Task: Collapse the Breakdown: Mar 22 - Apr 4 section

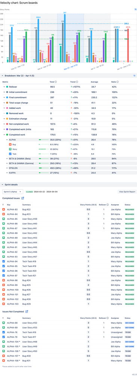Action: tap(3, 76)
